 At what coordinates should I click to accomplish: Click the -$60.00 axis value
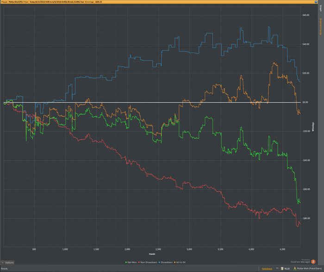tap(306, 189)
